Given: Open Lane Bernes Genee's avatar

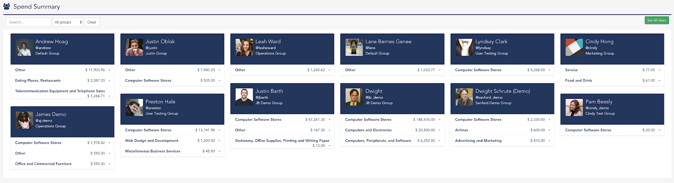Looking at the screenshot, I should click(x=354, y=48).
